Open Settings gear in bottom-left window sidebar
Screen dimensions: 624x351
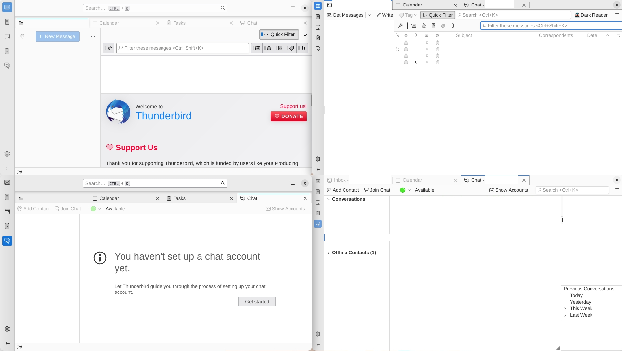[7, 329]
